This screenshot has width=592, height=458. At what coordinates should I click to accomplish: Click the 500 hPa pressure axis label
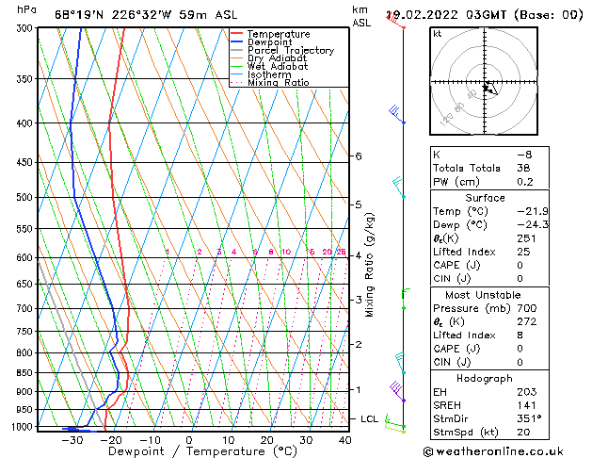point(26,197)
